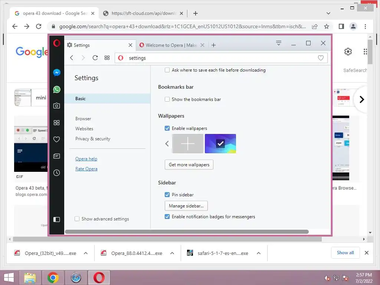Go back in Opera browser
Image resolution: width=380 pixels, height=285 pixels.
click(x=72, y=58)
